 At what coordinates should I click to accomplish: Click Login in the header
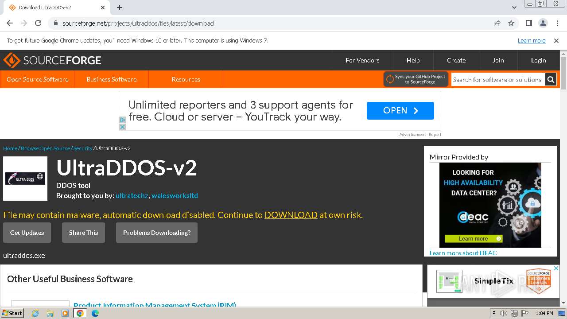[x=539, y=60]
